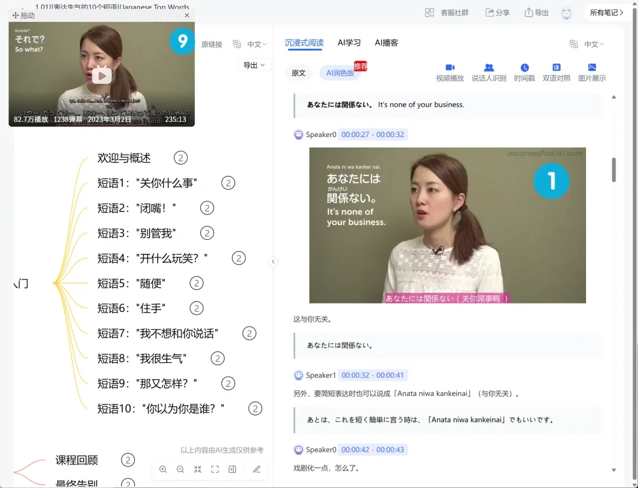Viewport: 638px width, 488px height.
Task: Click the transcript vertical scrollbar thumb
Action: point(614,170)
